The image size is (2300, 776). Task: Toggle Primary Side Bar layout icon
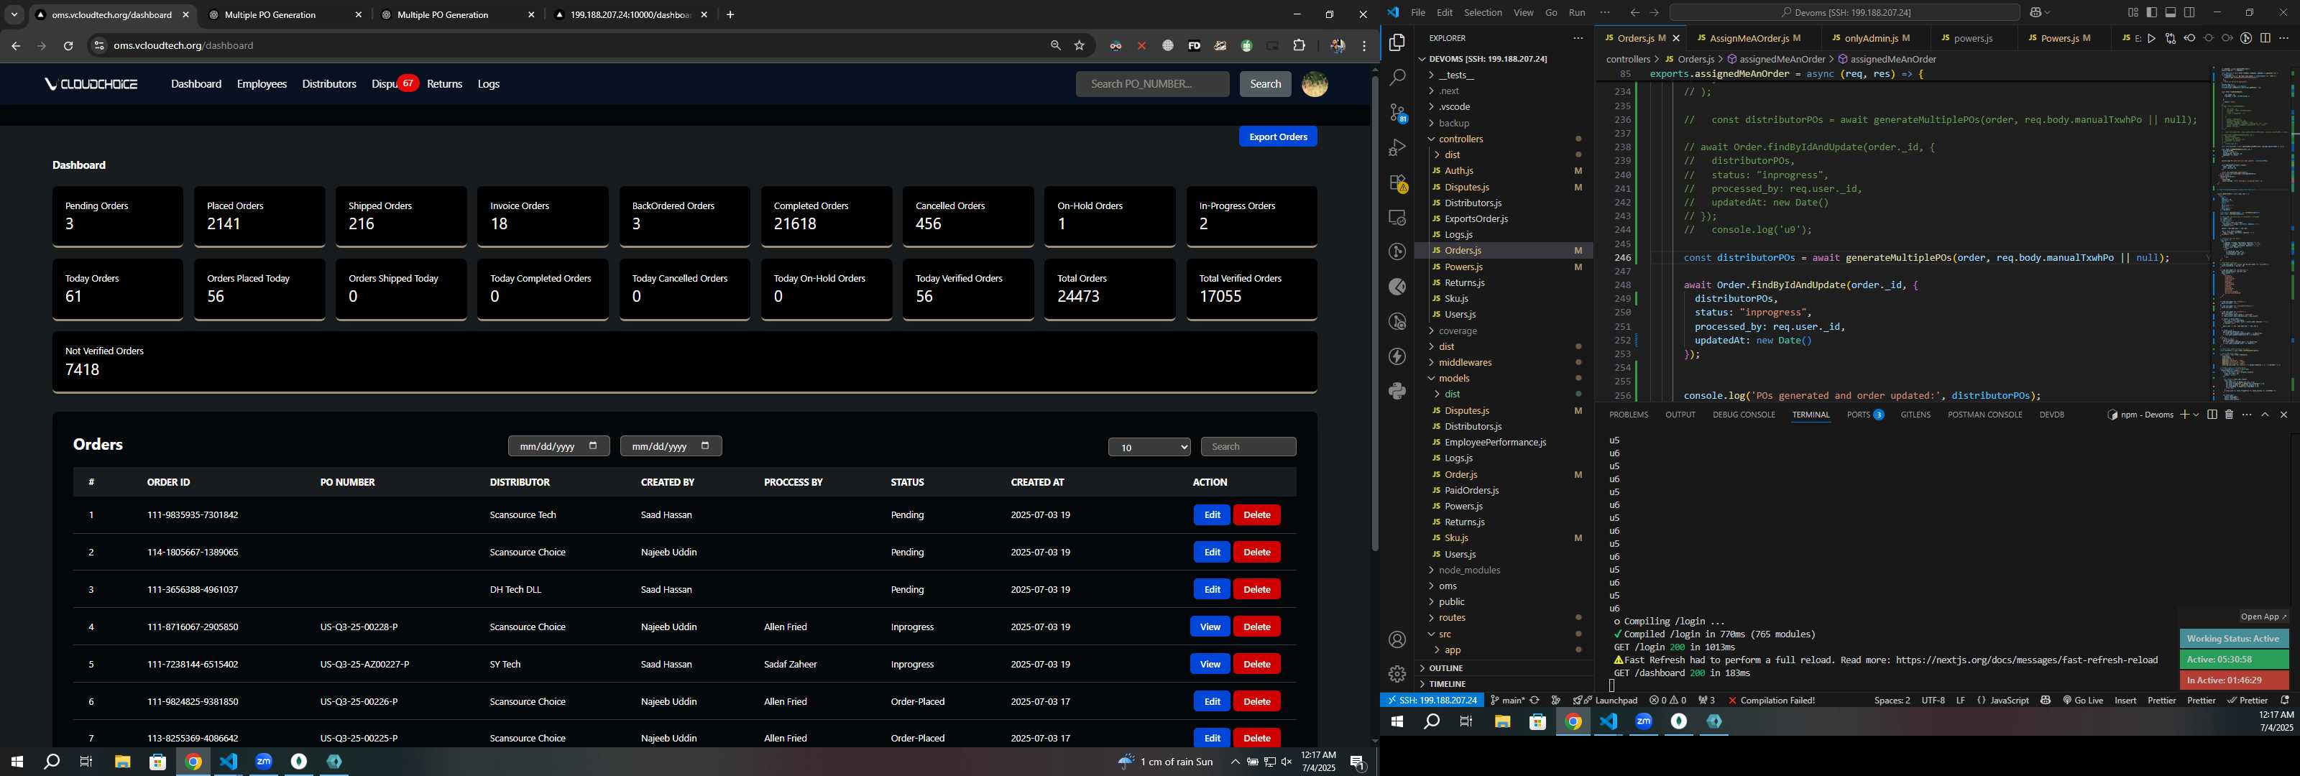pyautogui.click(x=2152, y=12)
